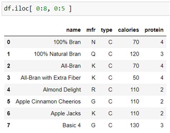Select the 'protein' column header
The height and width of the screenshot is (133, 170).
[154, 30]
